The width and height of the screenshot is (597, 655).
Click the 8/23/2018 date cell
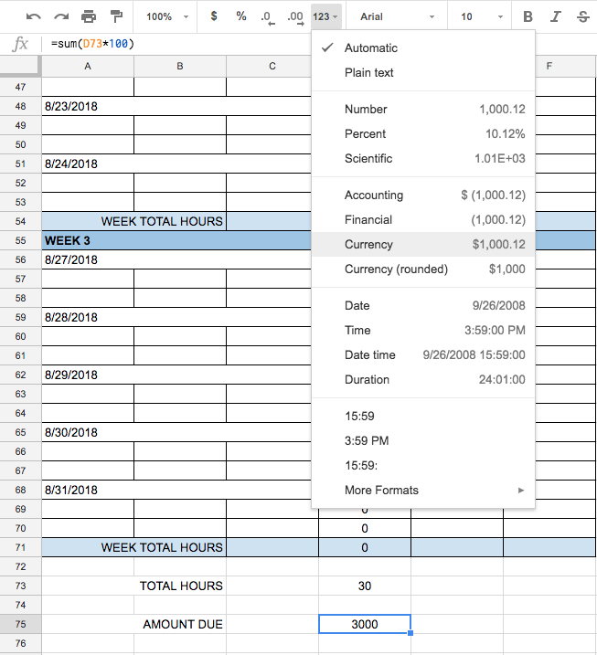coord(176,106)
